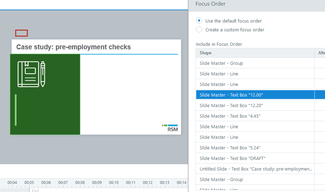The height and width of the screenshot is (192, 325).
Task: Click the light green vertical bar on slide
Action: pyautogui.click(x=16, y=110)
